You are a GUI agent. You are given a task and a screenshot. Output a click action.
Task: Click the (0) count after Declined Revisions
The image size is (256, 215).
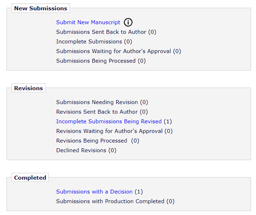coord(112,150)
